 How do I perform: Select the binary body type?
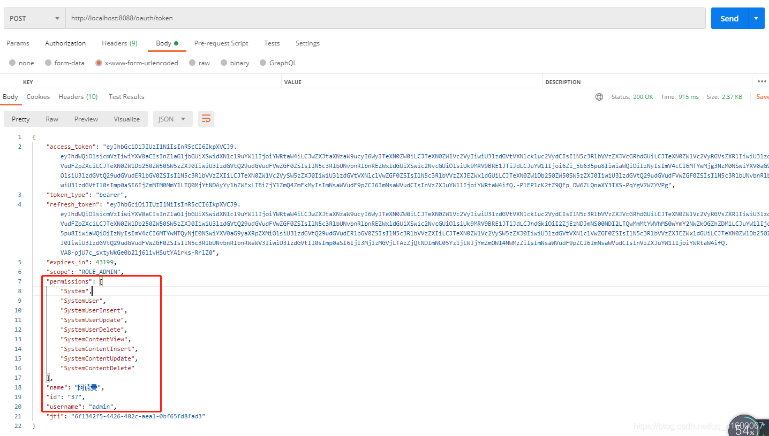(x=235, y=63)
